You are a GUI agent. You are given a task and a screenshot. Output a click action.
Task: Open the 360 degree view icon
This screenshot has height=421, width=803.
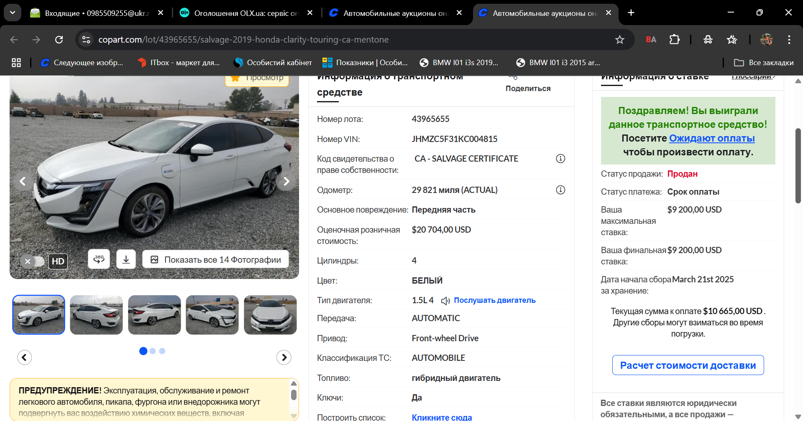tap(99, 259)
